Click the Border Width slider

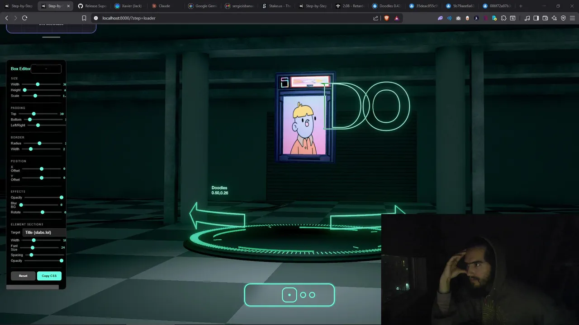[x=41, y=149]
